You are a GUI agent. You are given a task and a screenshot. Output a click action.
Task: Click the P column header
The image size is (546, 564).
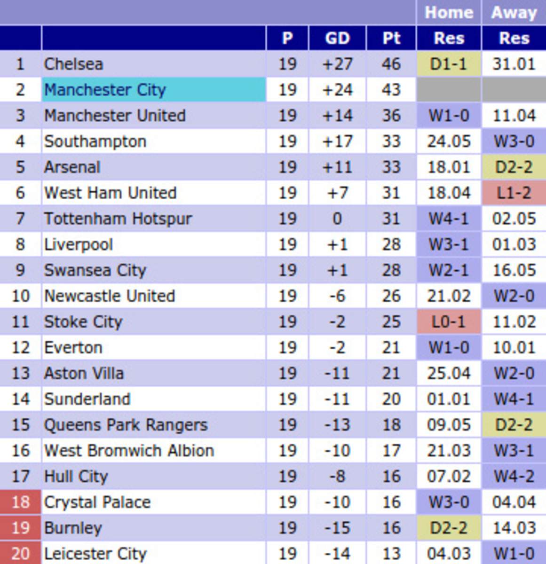pos(287,38)
